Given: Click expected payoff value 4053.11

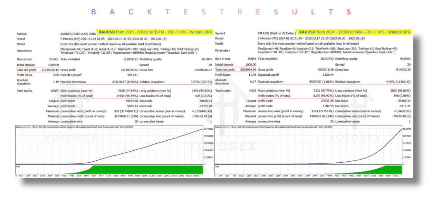Looking at the screenshot, I should [132, 75].
